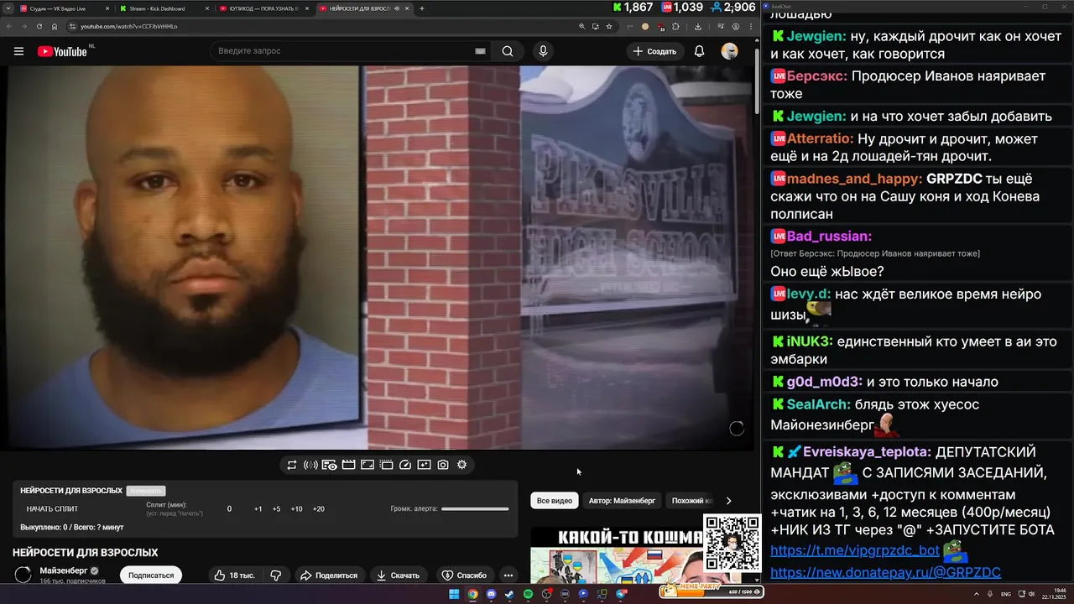Add +5 minutes to split
This screenshot has width=1074, height=604.
coord(277,509)
